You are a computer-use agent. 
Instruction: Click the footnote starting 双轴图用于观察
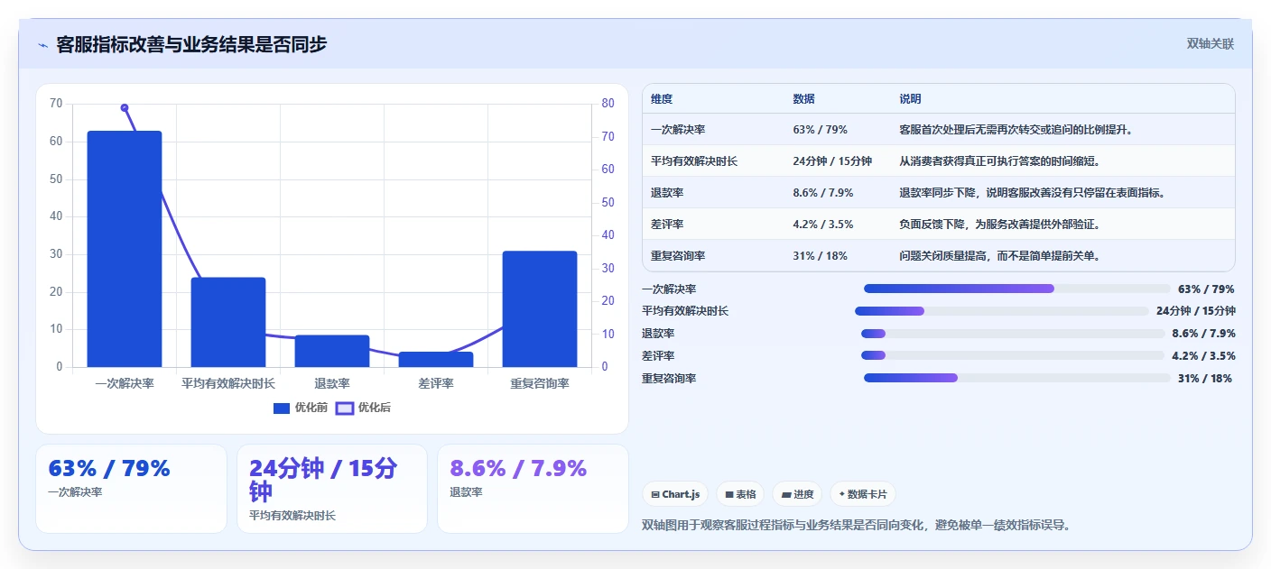[856, 525]
